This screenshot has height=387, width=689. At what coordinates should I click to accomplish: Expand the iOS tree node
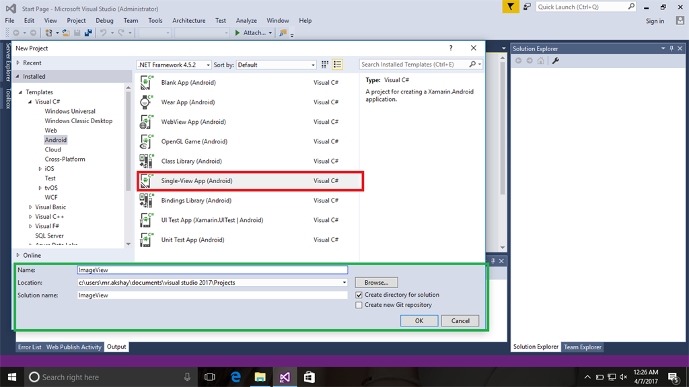tap(40, 169)
